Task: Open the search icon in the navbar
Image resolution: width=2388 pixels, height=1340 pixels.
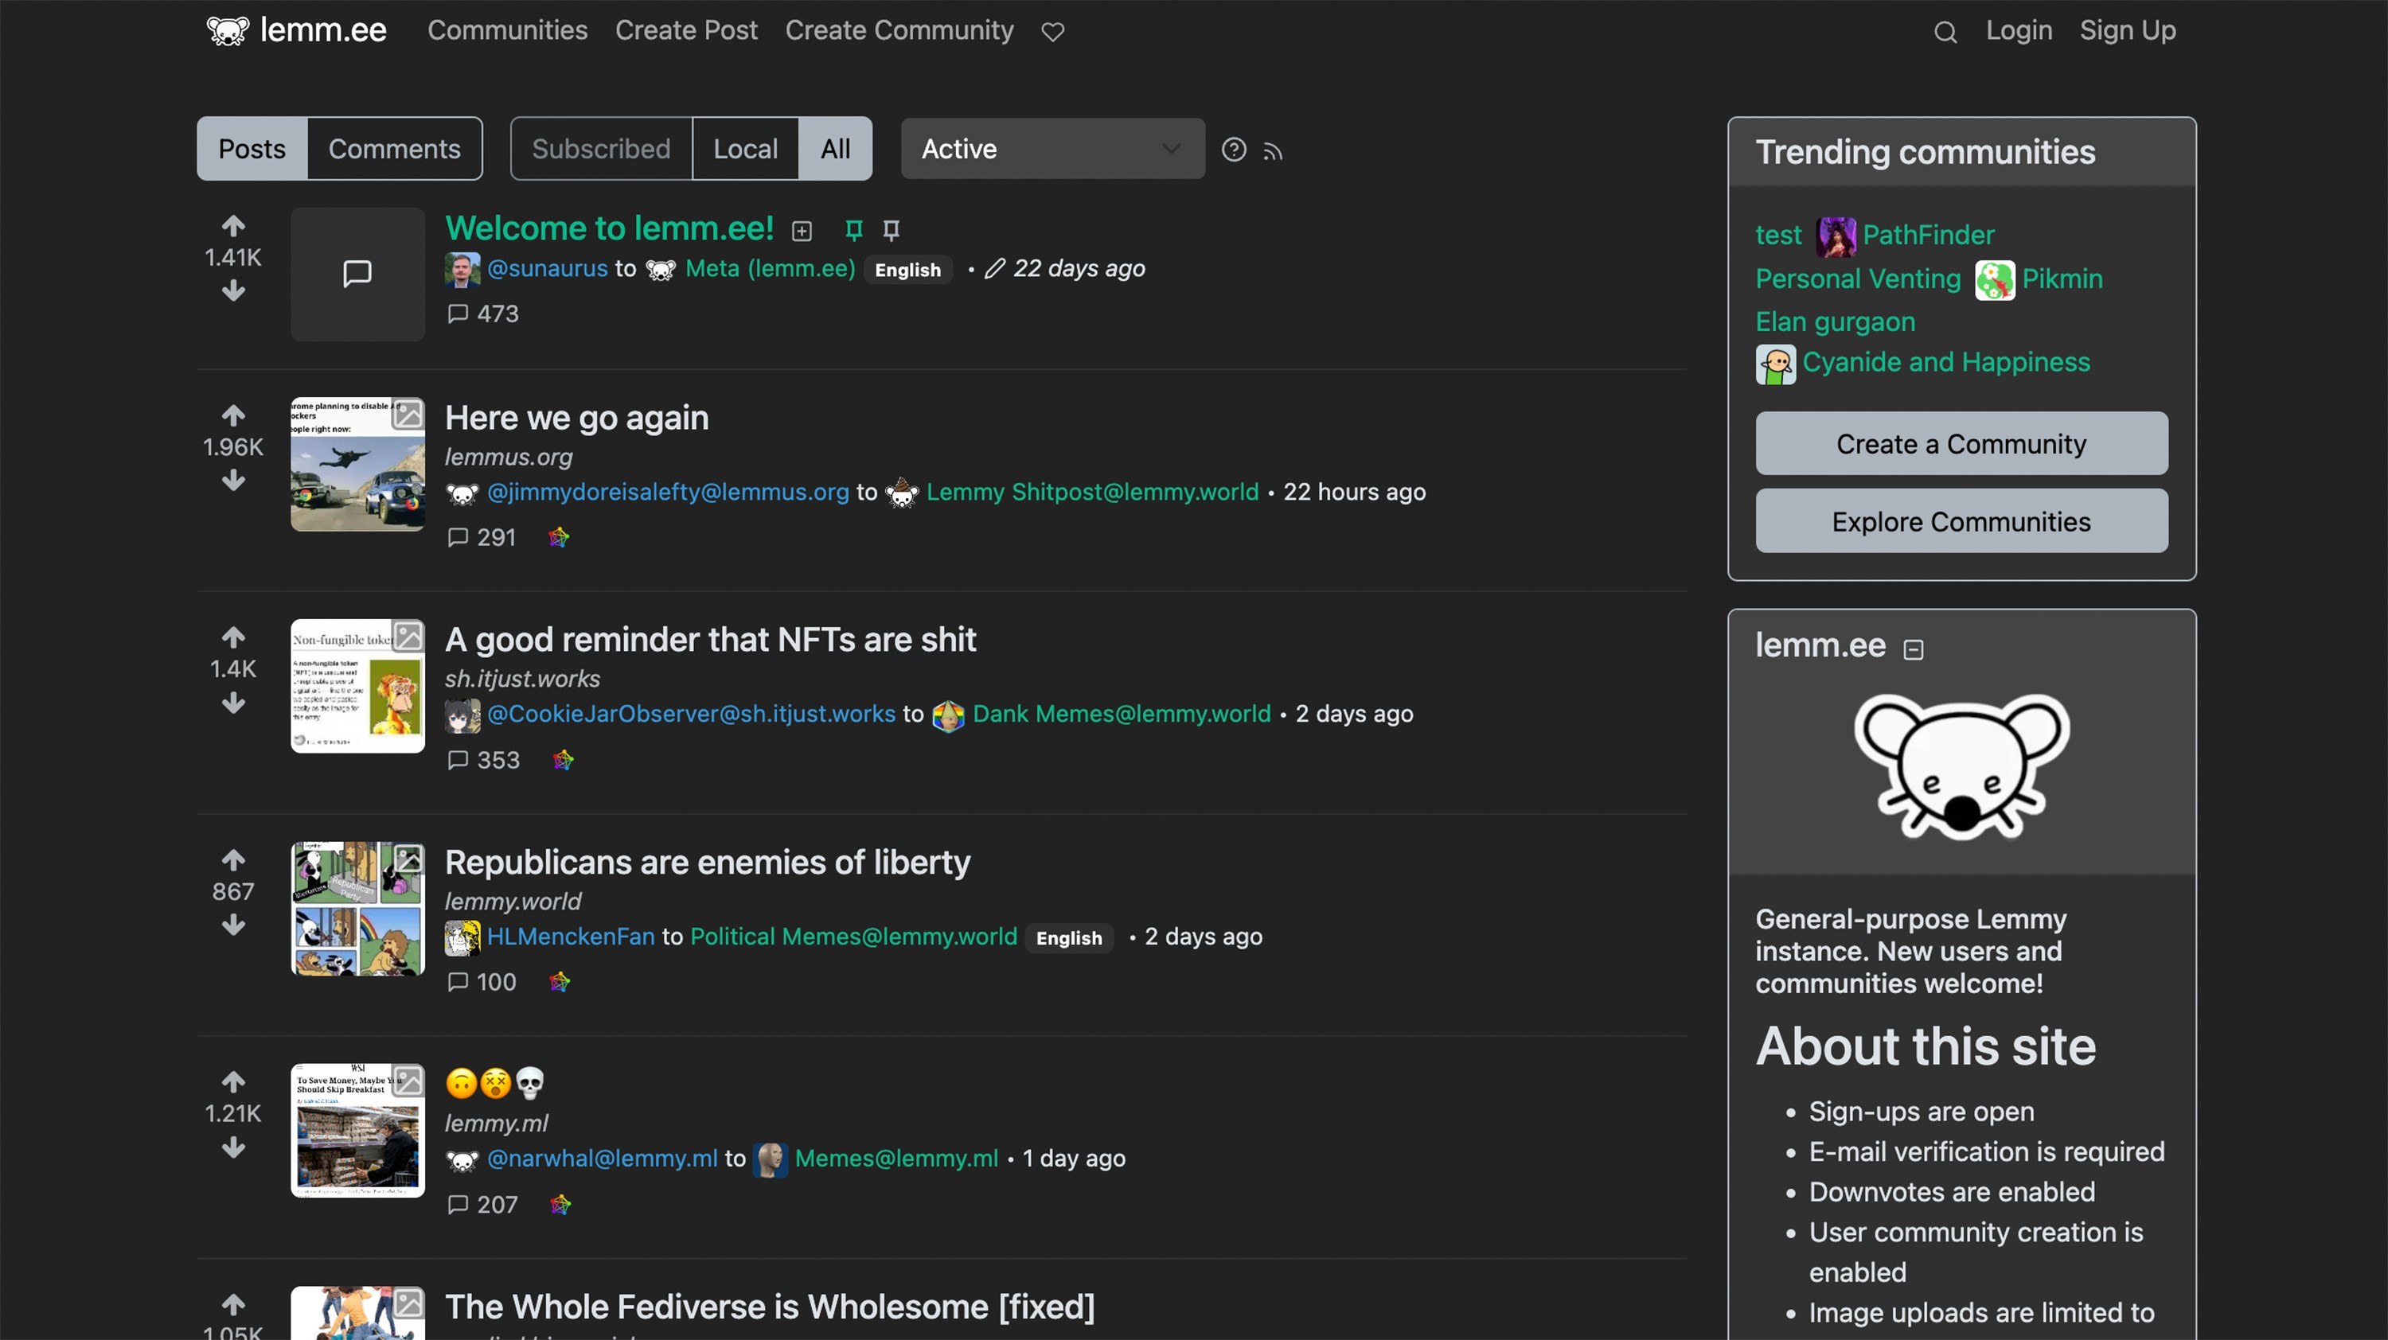Action: click(x=1945, y=32)
